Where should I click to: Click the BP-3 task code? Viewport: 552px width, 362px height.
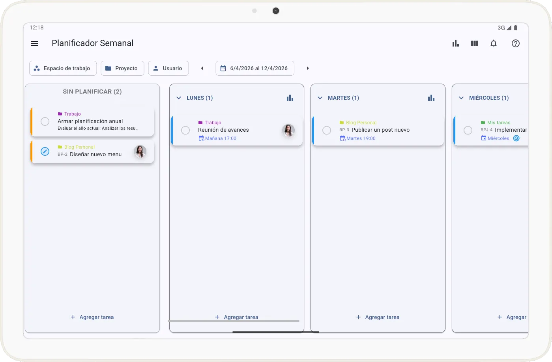(x=344, y=130)
